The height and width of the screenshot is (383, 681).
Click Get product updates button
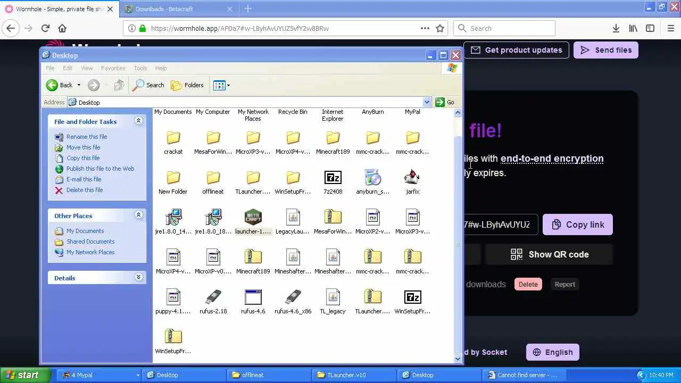516,50
